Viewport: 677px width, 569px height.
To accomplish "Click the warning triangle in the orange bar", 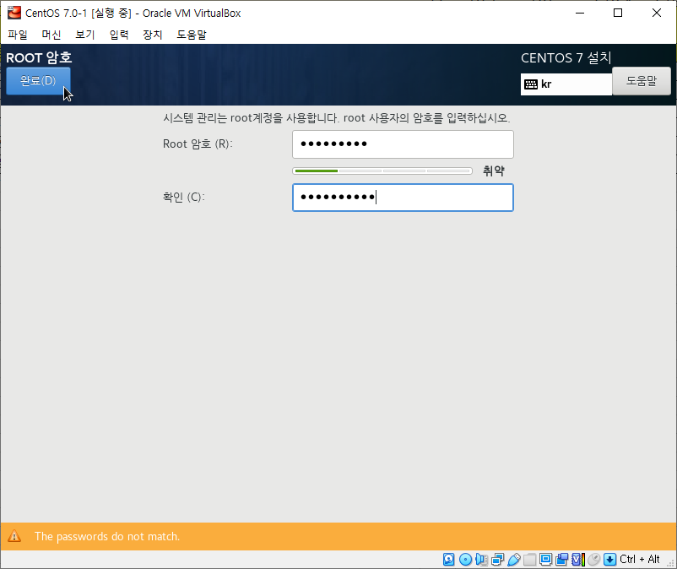I will (15, 536).
